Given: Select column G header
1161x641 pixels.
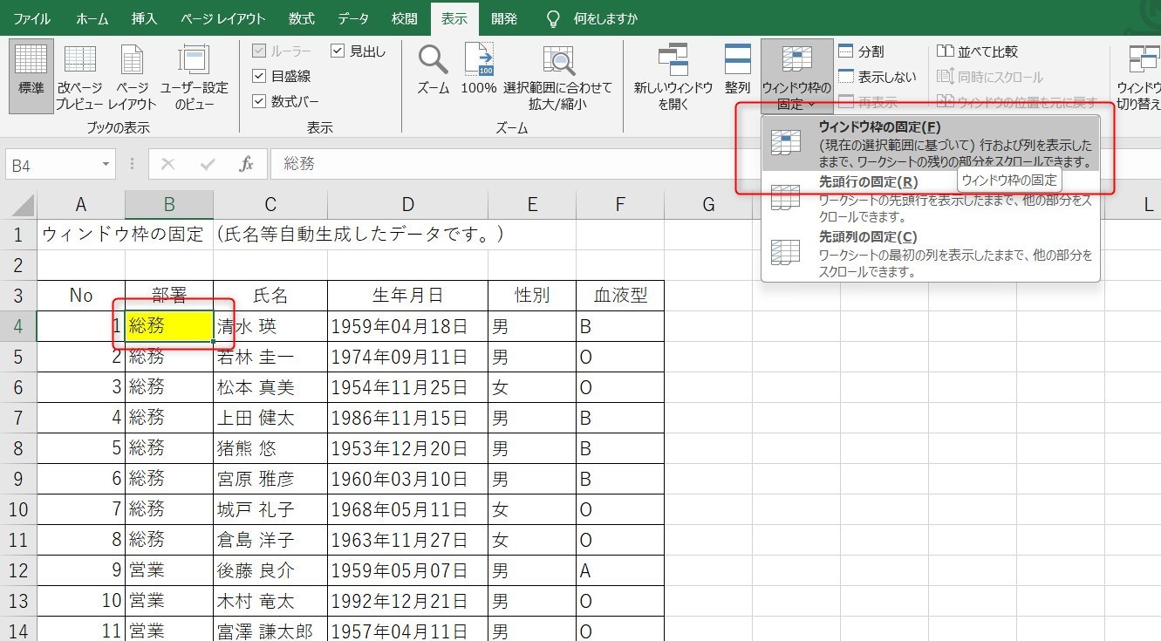Looking at the screenshot, I should [x=708, y=205].
